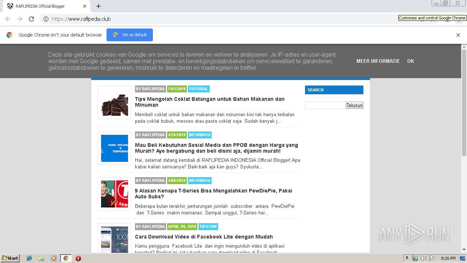Click the action center flag icon
467x263 pixels.
pos(432,258)
